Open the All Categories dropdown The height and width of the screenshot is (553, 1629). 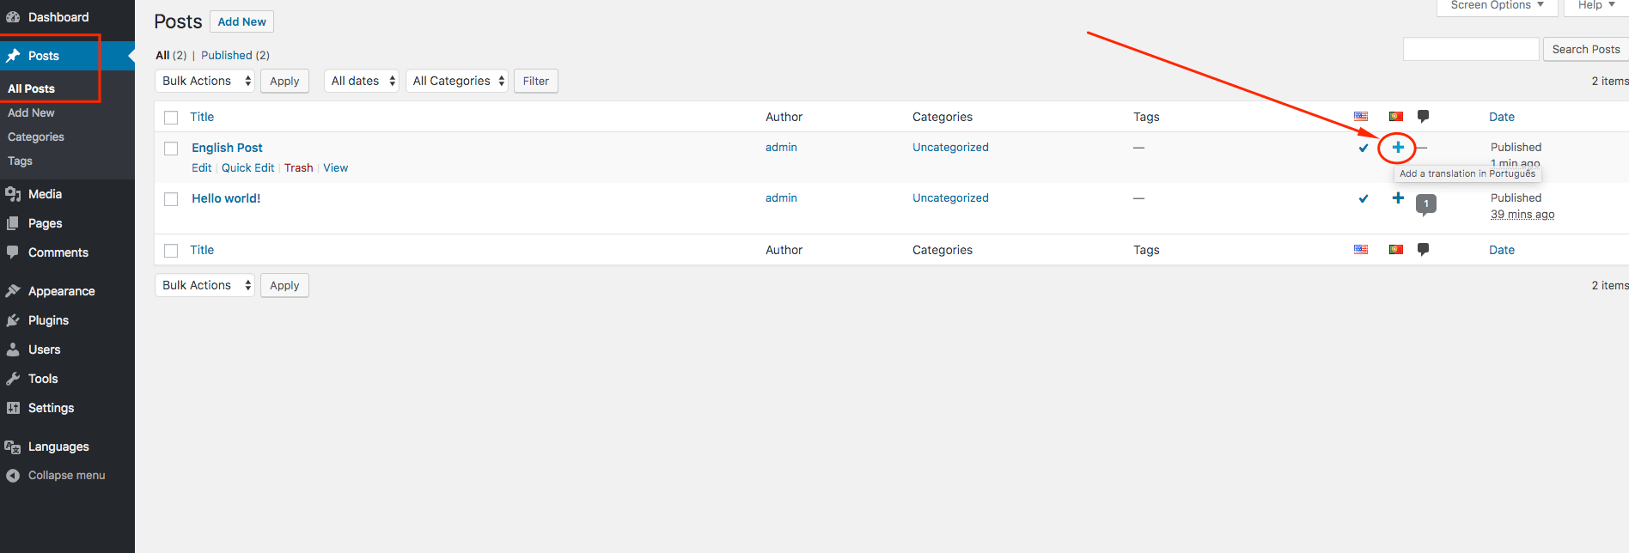pos(456,81)
